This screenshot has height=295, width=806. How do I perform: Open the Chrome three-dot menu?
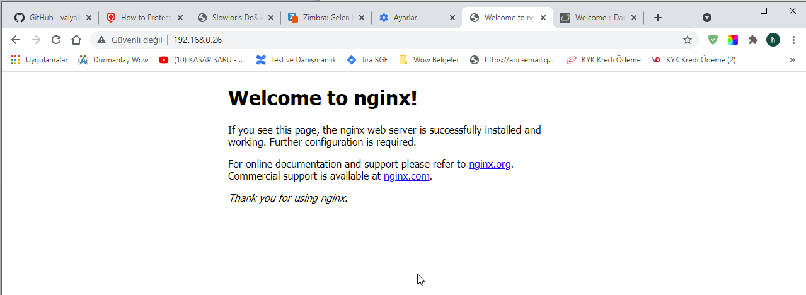click(793, 40)
